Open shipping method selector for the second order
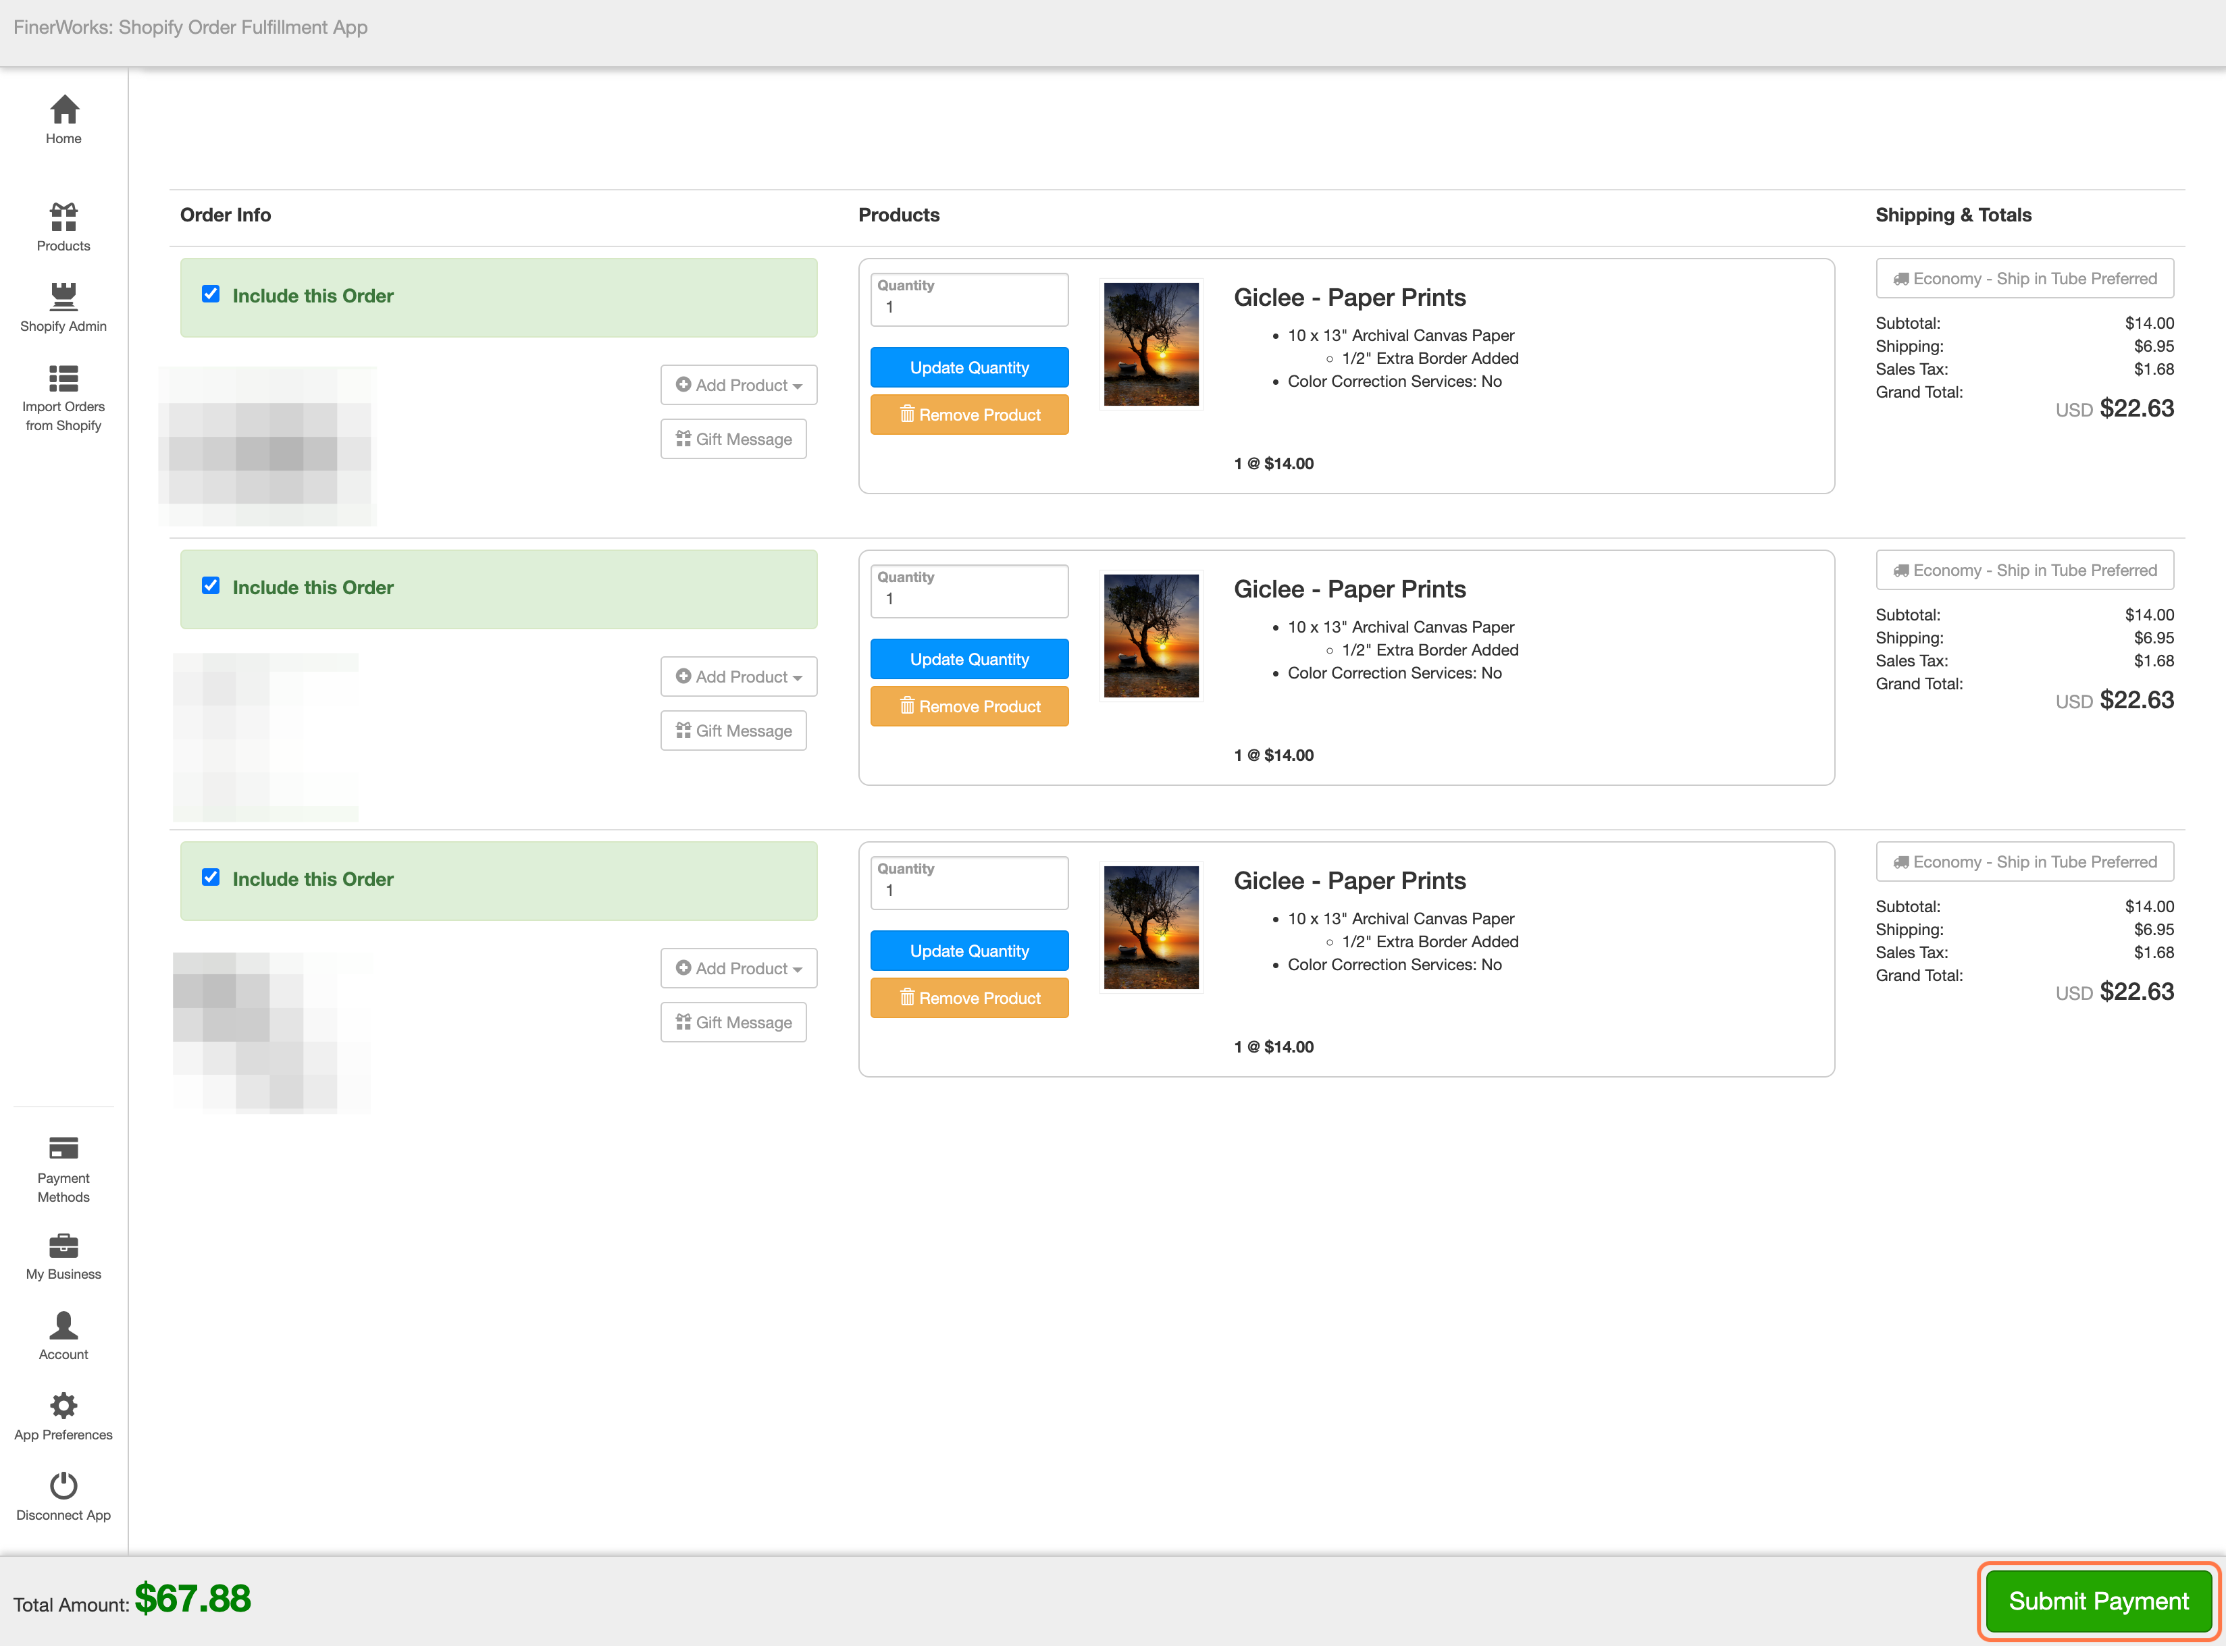This screenshot has height=1646, width=2226. [x=2025, y=571]
